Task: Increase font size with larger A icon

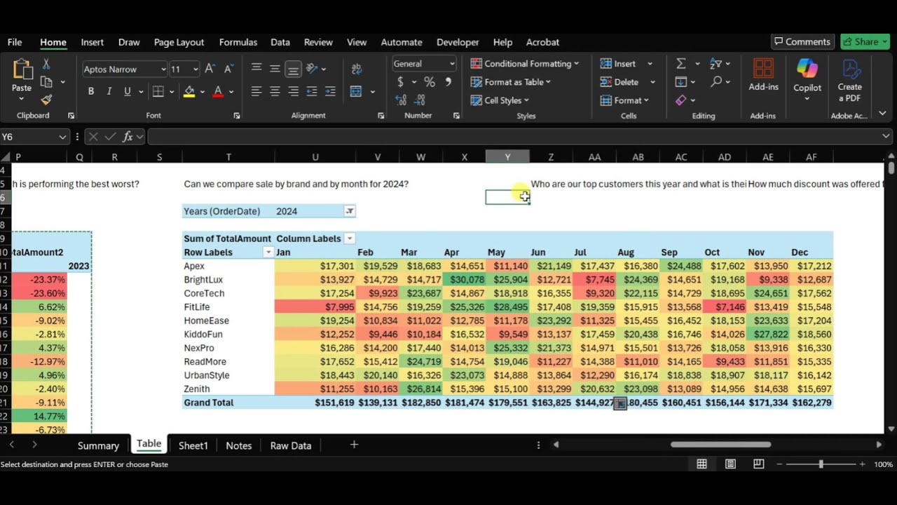Action: click(x=210, y=69)
